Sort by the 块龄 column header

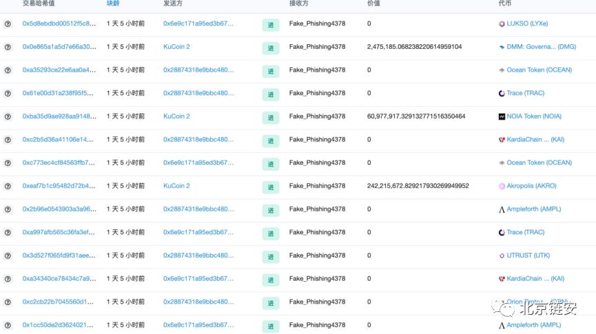(x=113, y=3)
